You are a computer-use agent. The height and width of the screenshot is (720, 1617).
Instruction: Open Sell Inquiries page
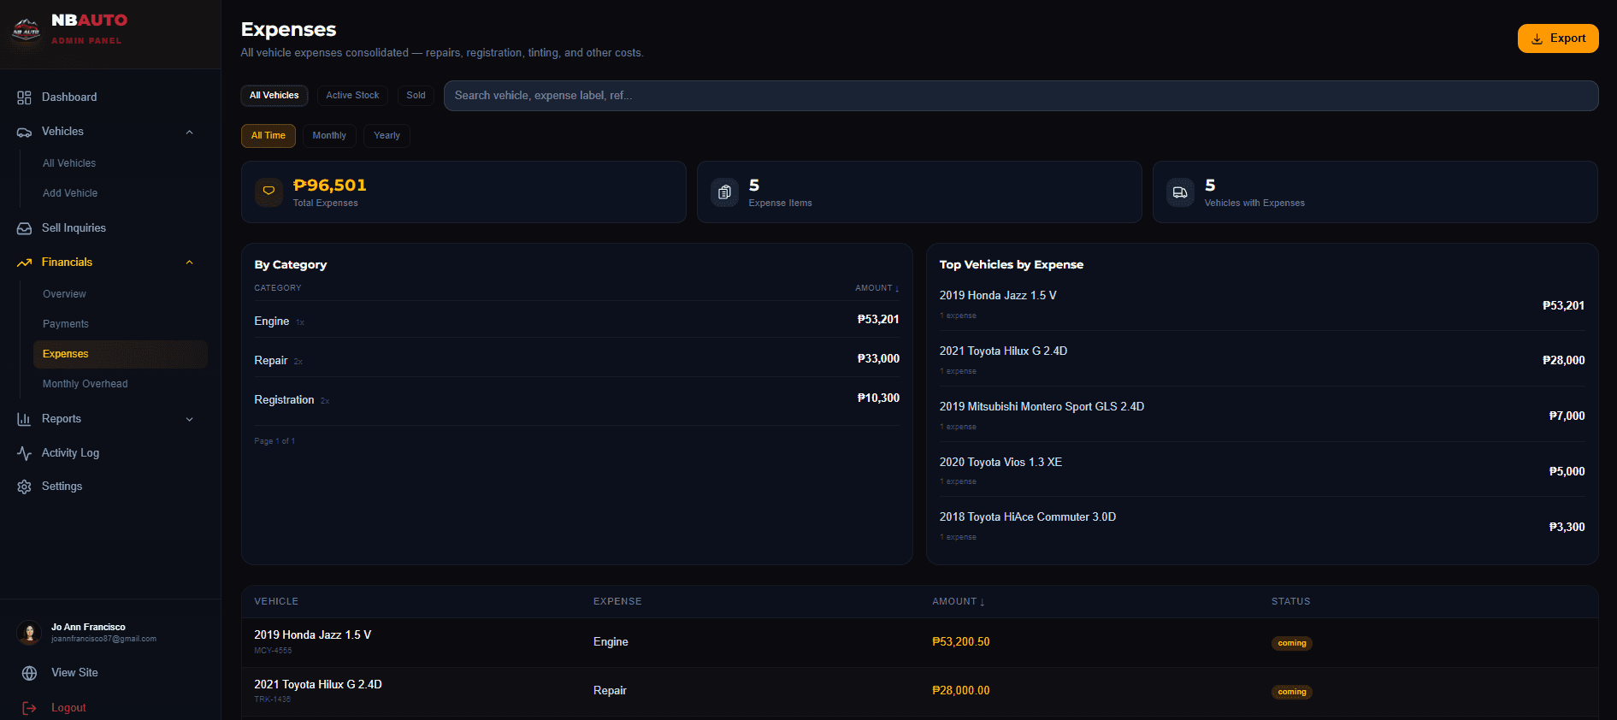(74, 228)
